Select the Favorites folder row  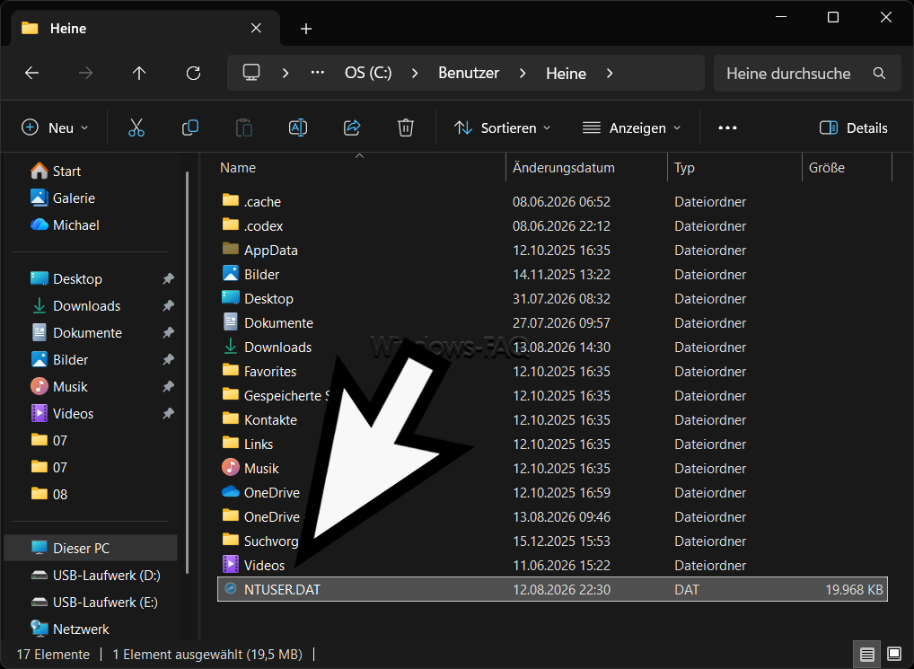point(552,371)
